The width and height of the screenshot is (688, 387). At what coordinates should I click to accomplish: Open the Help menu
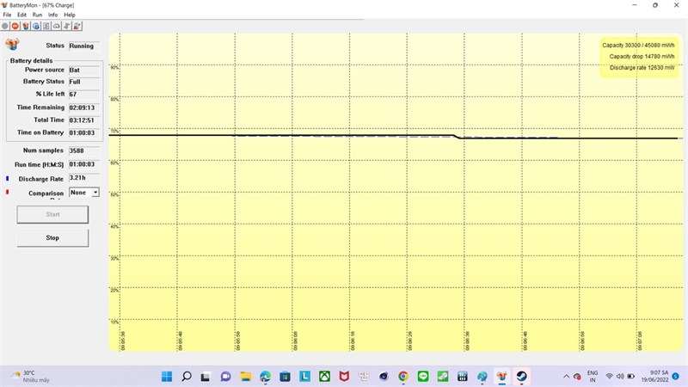[x=70, y=15]
